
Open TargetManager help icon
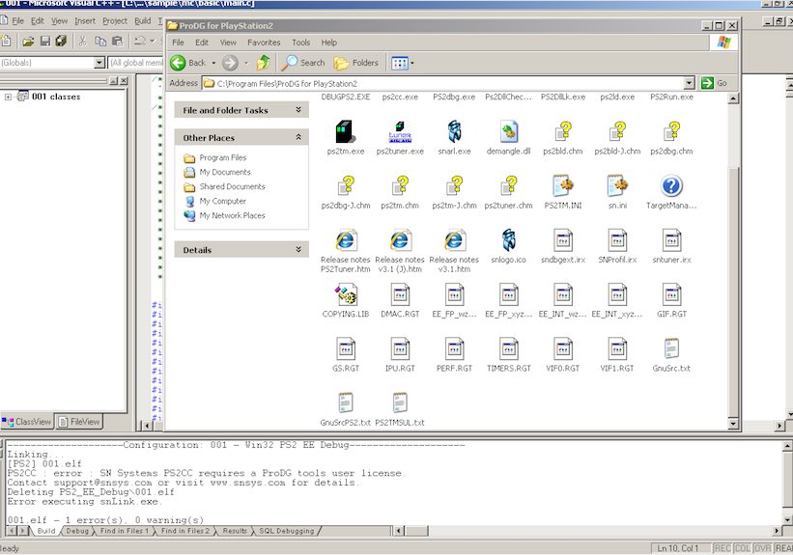pos(671,186)
